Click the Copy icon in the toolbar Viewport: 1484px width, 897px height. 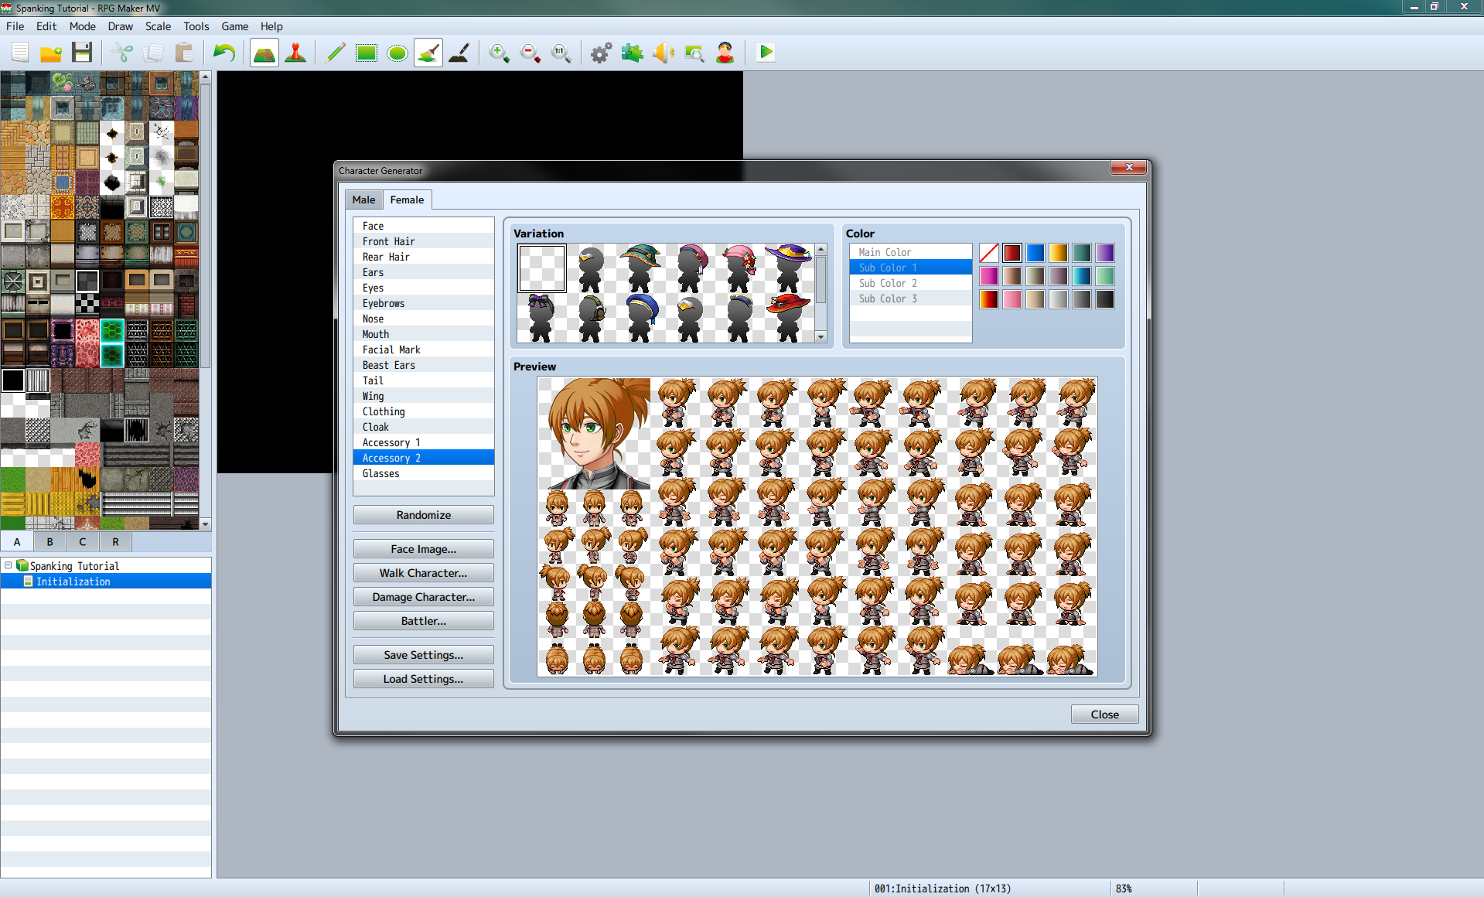[x=153, y=53]
